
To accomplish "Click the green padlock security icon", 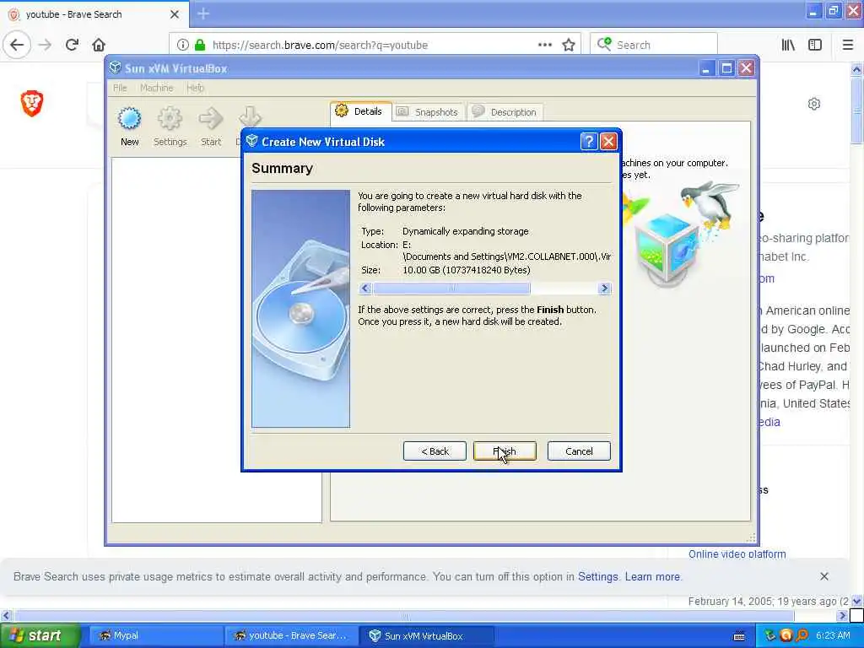I will point(200,45).
